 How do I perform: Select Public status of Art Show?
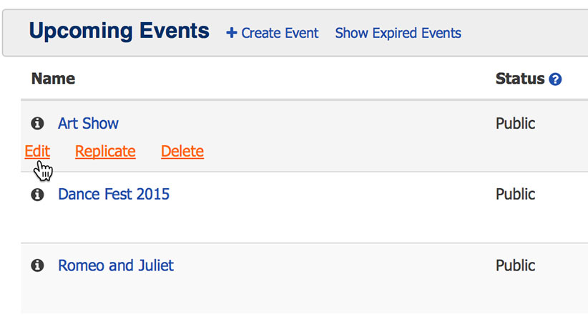pyautogui.click(x=515, y=123)
